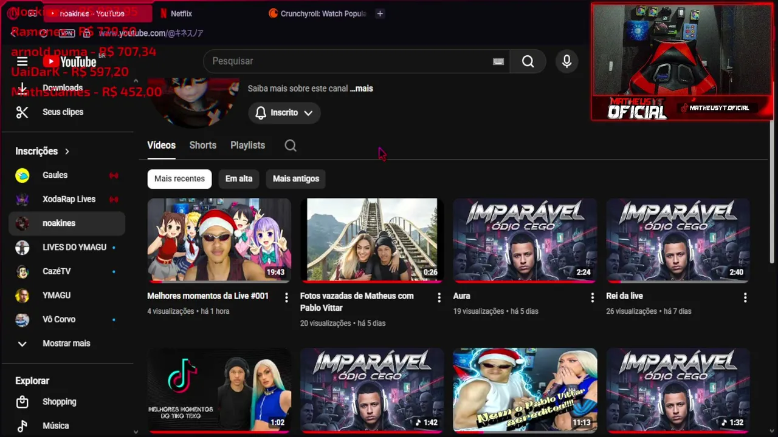This screenshot has width=778, height=437.
Task: Open the Fotos vazadas de Matheus title link
Action: (357, 302)
